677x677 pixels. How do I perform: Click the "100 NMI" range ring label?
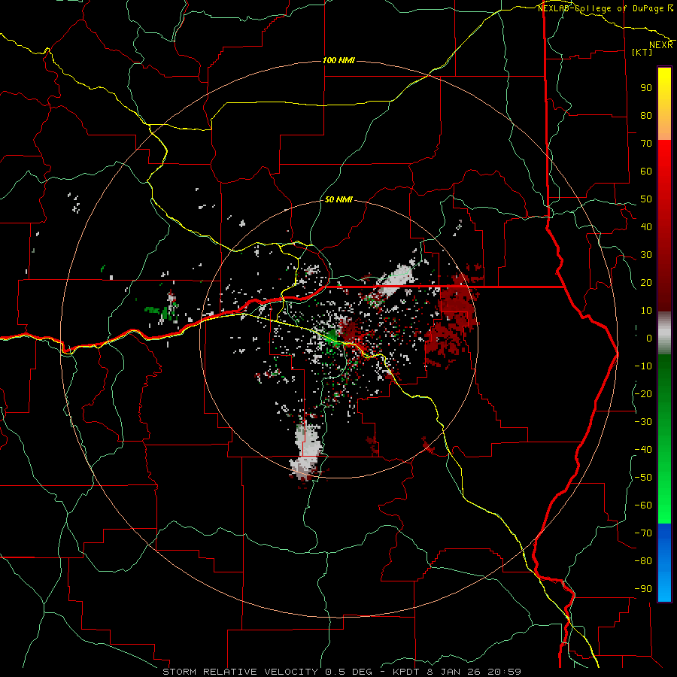[x=338, y=60]
